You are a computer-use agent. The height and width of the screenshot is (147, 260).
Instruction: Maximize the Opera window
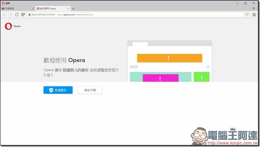coord(245,3)
